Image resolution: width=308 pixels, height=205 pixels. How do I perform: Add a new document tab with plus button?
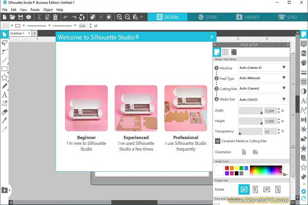[x=35, y=33]
